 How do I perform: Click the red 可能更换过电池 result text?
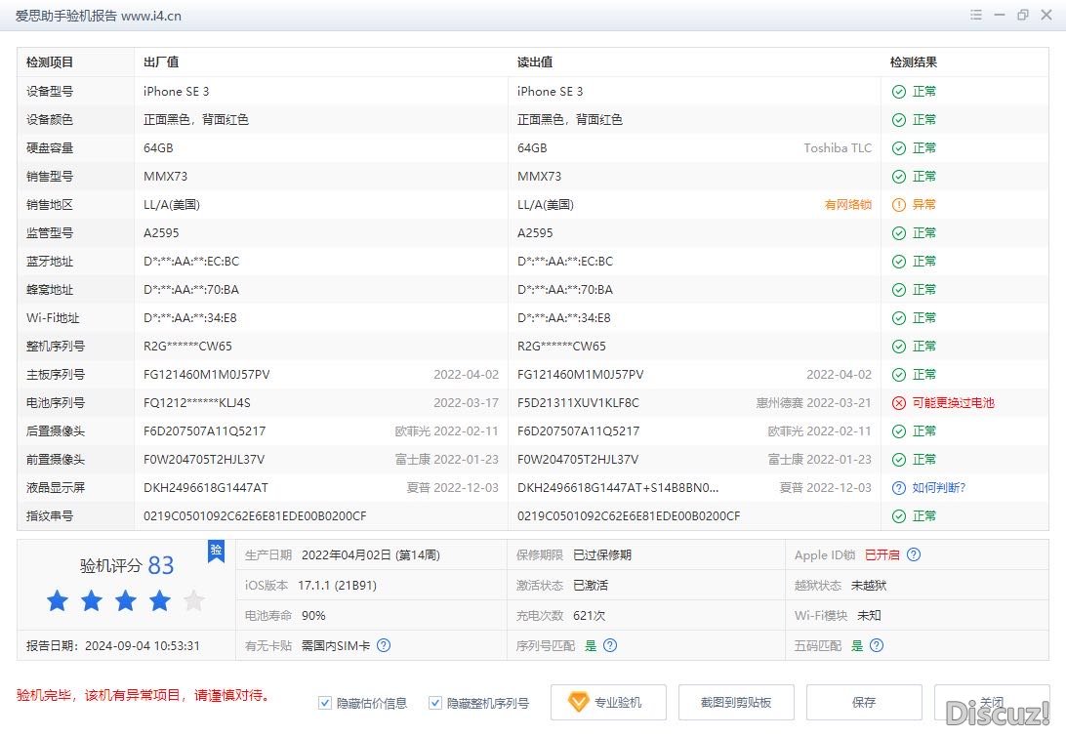tap(953, 403)
